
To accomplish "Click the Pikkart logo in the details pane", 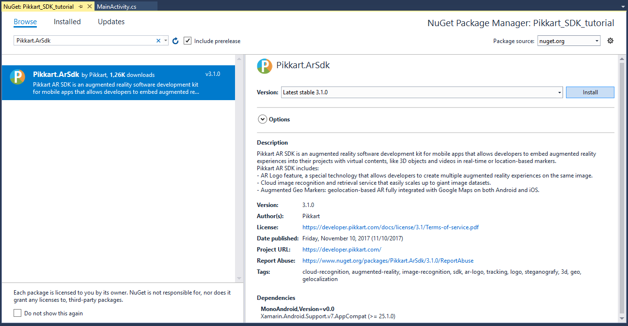I will point(265,66).
